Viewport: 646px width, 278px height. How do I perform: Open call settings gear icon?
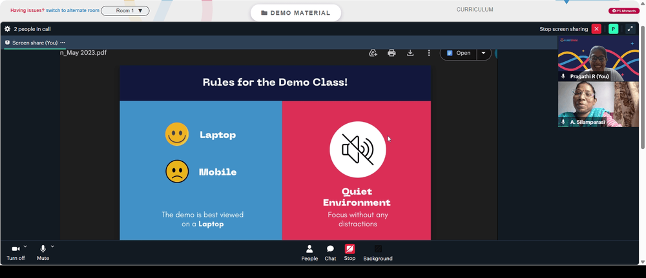point(7,29)
